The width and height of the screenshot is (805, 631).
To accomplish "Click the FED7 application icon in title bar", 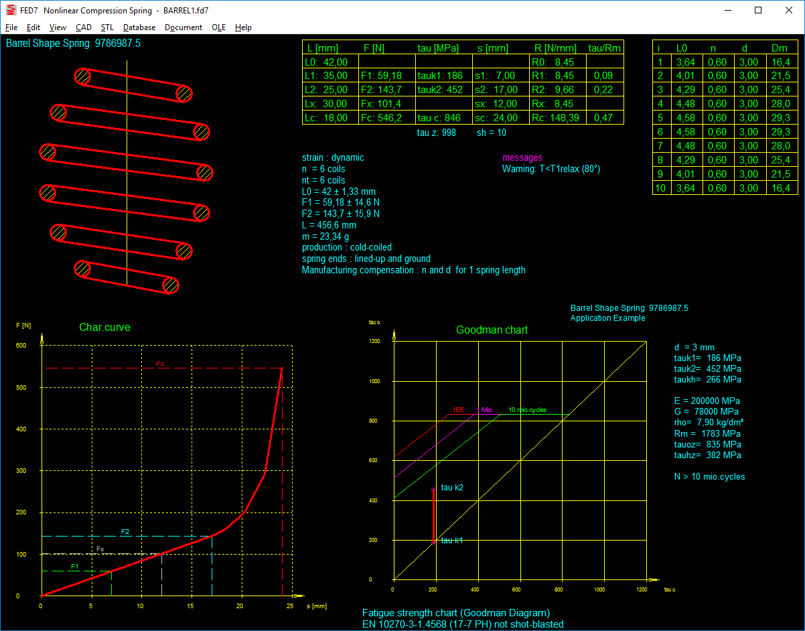I will [10, 10].
